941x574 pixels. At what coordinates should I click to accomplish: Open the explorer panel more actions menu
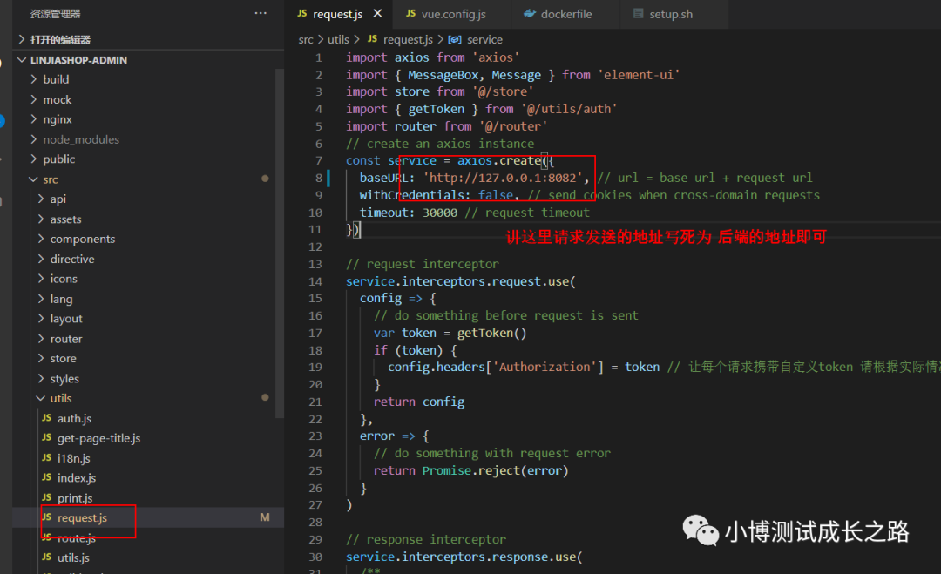tap(261, 13)
